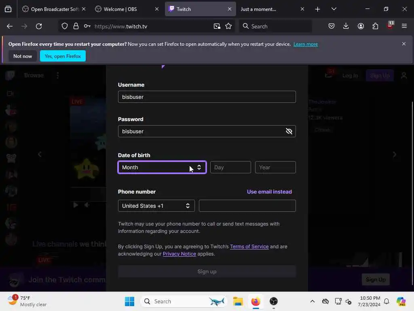Close the Welcome | OBS tab
Screen dimensions: 414x311
click(x=157, y=9)
